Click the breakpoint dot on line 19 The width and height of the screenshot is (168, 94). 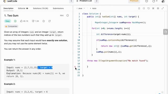(75, 67)
